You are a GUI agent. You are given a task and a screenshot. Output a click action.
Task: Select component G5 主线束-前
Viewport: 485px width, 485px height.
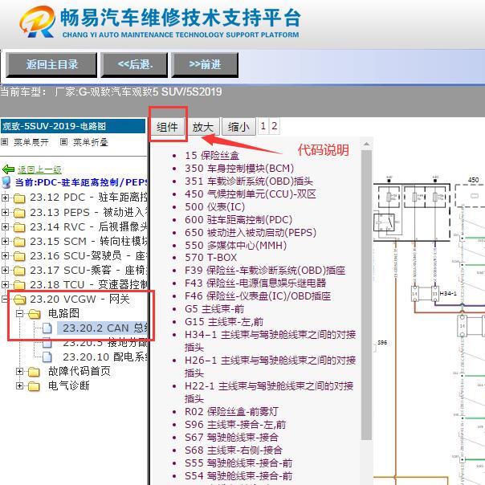214,309
